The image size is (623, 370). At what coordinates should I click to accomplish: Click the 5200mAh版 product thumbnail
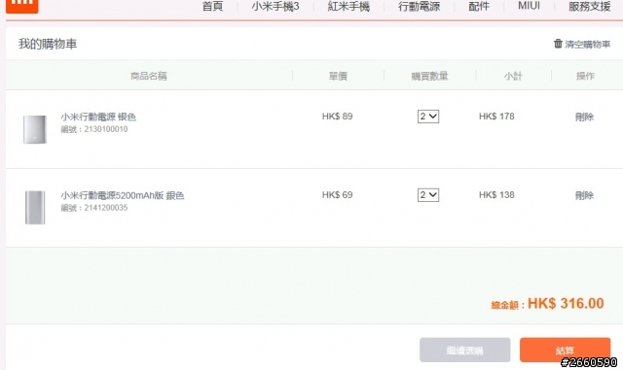tap(35, 208)
